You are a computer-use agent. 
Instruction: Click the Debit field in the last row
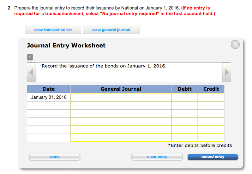(185, 138)
